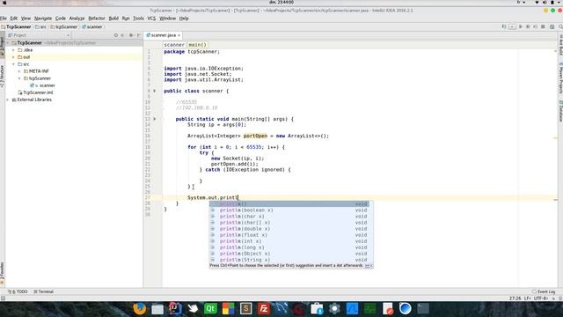This screenshot has width=563, height=317.
Task: Click the Run icon in toolbar
Action: click(x=521, y=27)
